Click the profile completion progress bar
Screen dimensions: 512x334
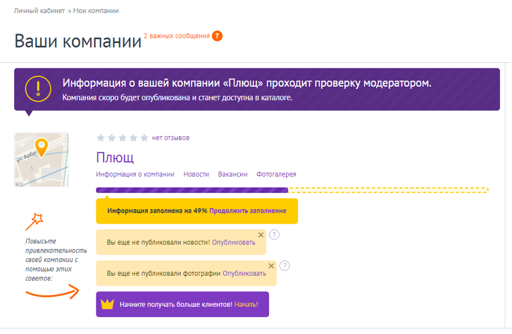coord(193,190)
